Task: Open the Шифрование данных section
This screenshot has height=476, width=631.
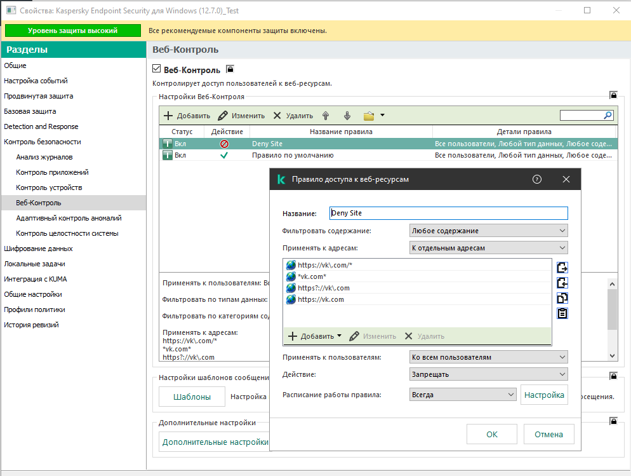Action: tap(38, 248)
